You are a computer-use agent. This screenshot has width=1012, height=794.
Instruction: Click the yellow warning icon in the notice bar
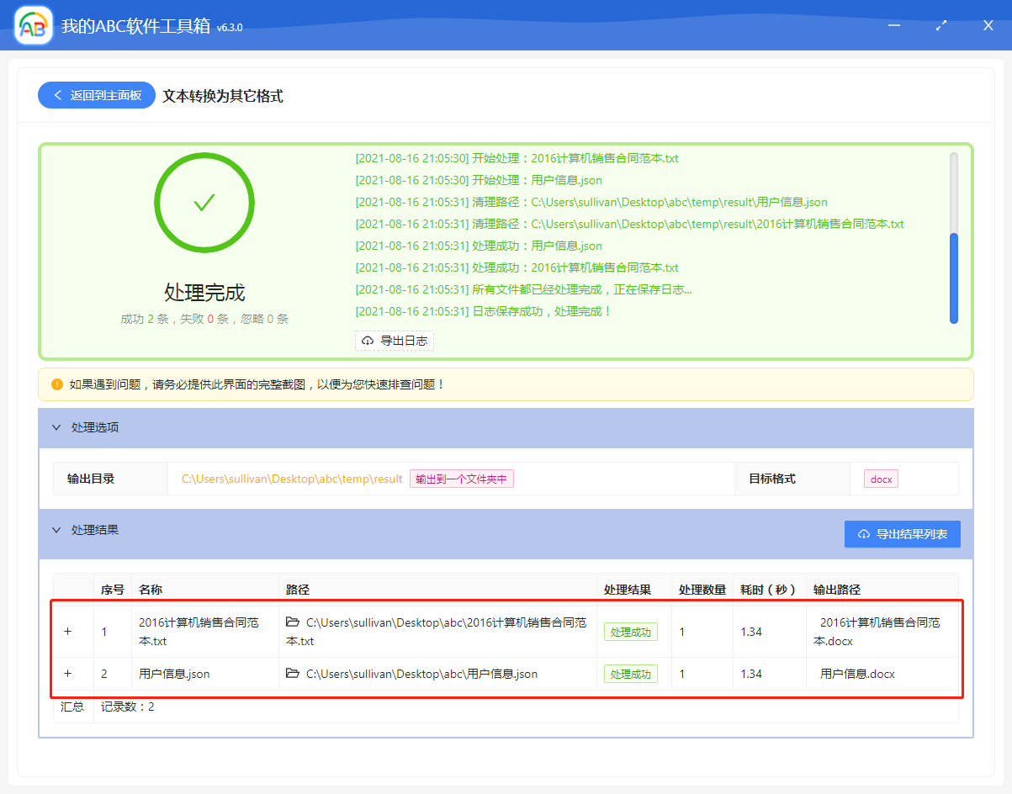coord(56,384)
